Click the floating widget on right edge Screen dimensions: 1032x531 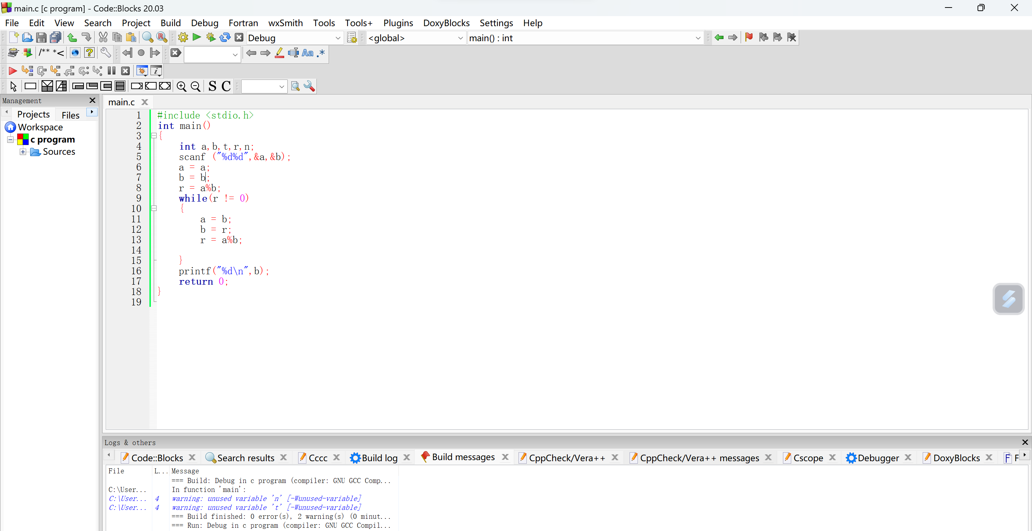(1008, 299)
